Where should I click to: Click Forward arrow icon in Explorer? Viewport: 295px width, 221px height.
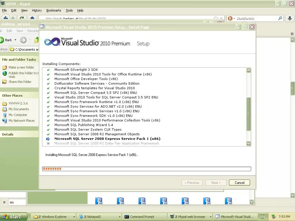pyautogui.click(x=23, y=40)
